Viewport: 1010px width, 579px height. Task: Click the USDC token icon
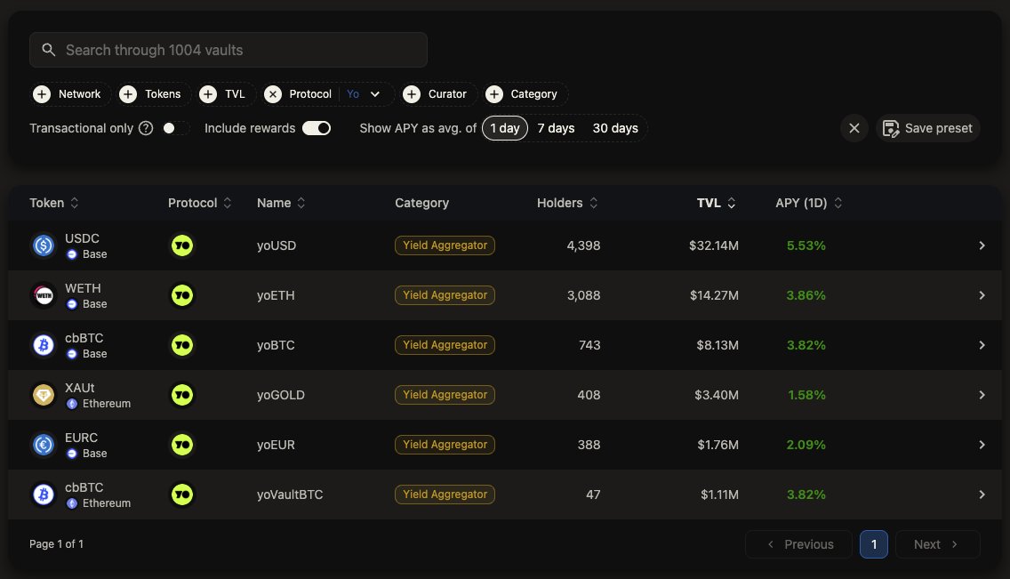[44, 245]
